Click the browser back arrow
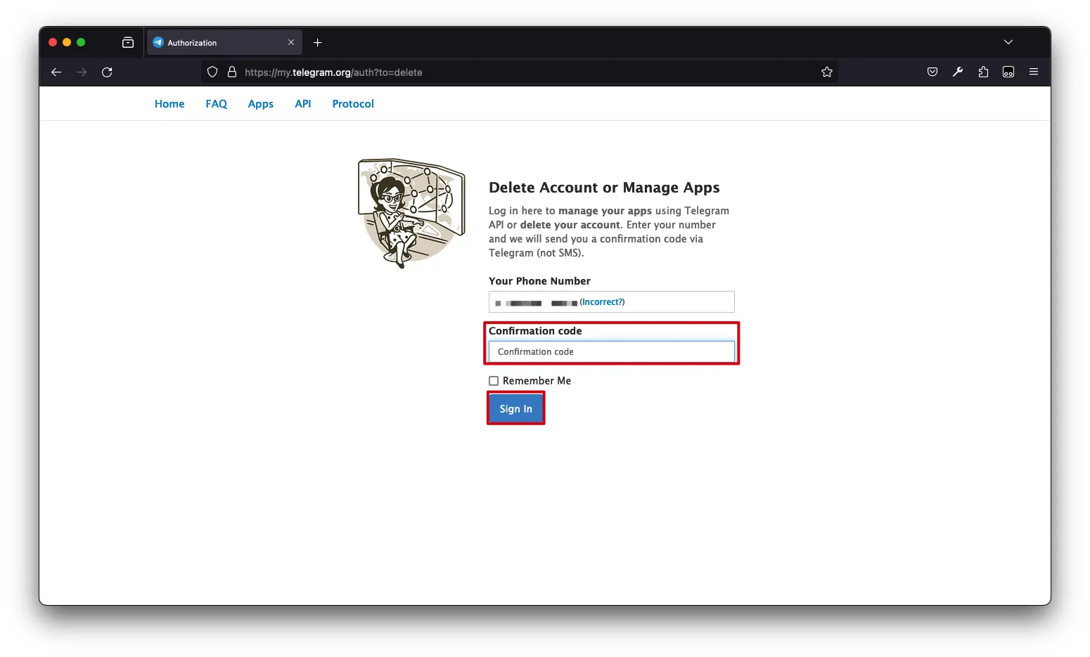This screenshot has width=1090, height=657. (x=56, y=72)
